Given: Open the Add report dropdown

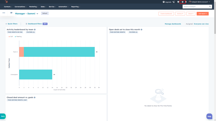Looking at the screenshot, I should (202, 13).
